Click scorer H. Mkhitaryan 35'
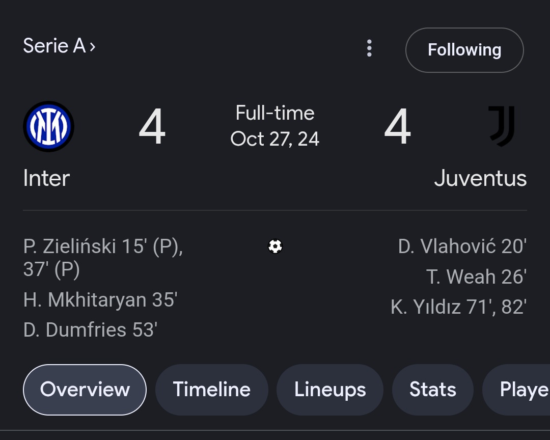This screenshot has height=440, width=550. [100, 300]
